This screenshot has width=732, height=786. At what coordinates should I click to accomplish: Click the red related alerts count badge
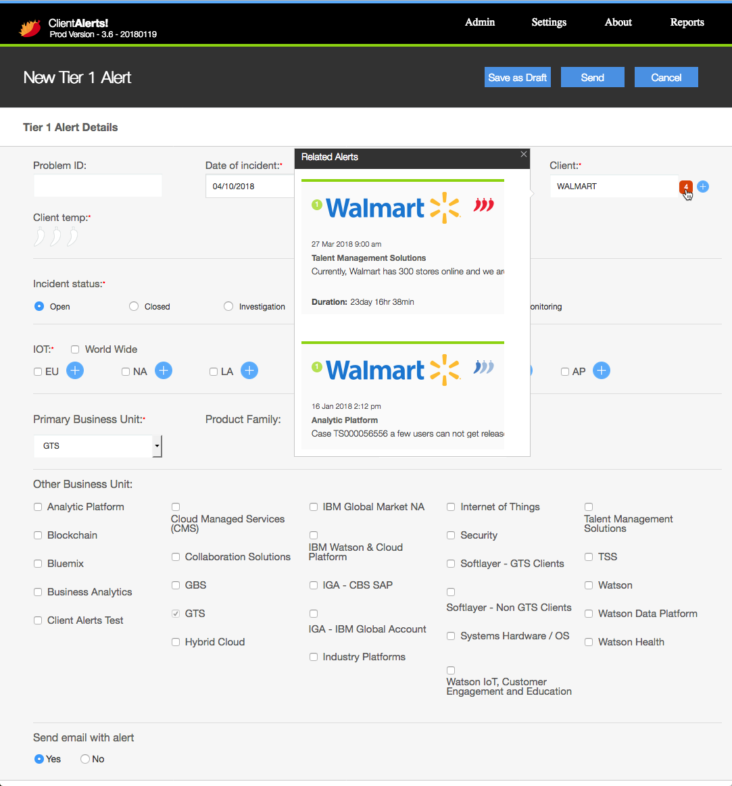(x=686, y=187)
